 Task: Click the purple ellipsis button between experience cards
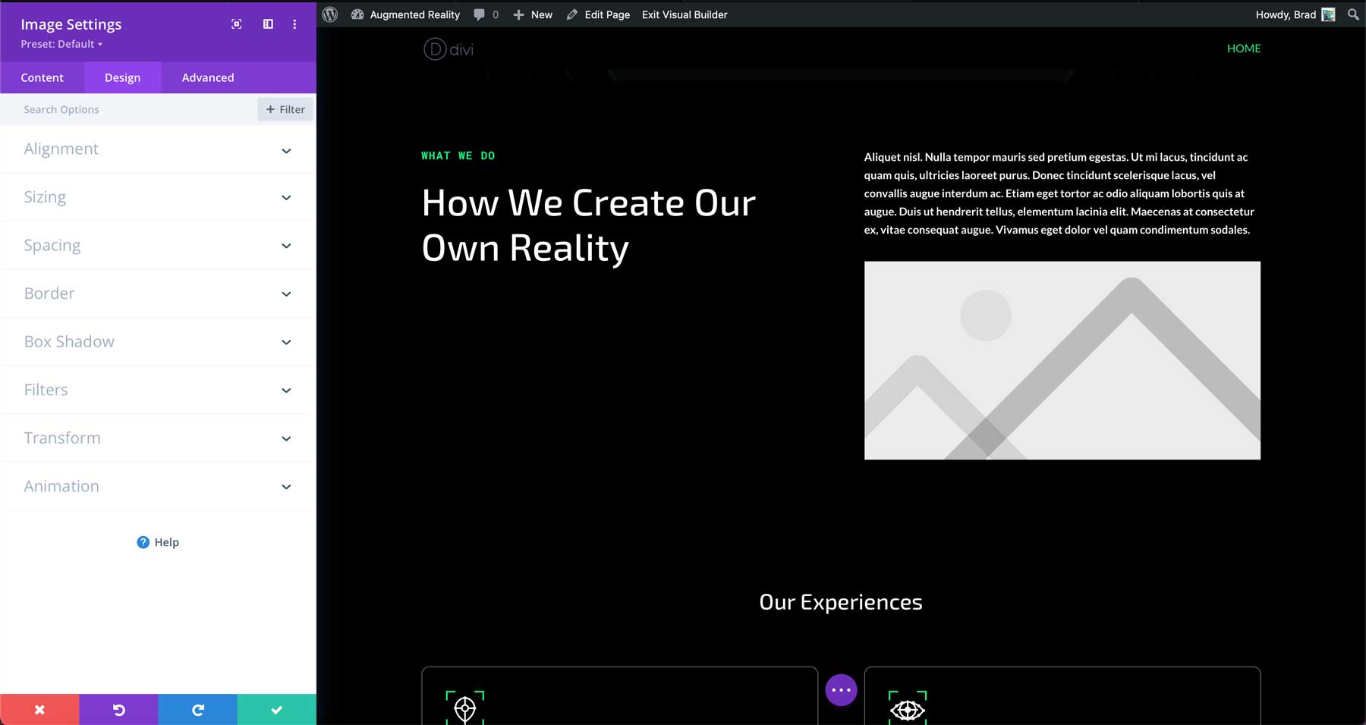841,689
